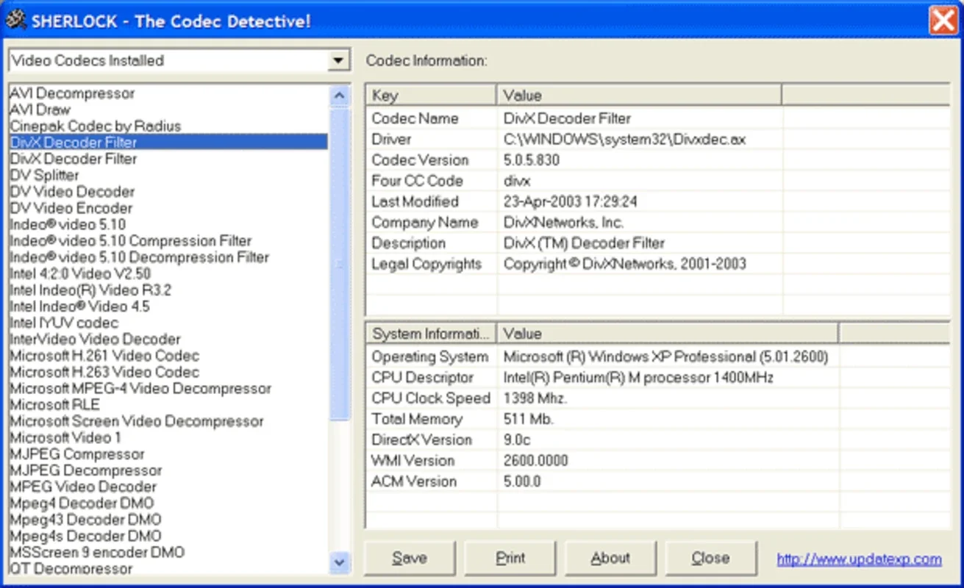Click the CPU Descriptor value
The height and width of the screenshot is (588, 964).
pos(638,377)
